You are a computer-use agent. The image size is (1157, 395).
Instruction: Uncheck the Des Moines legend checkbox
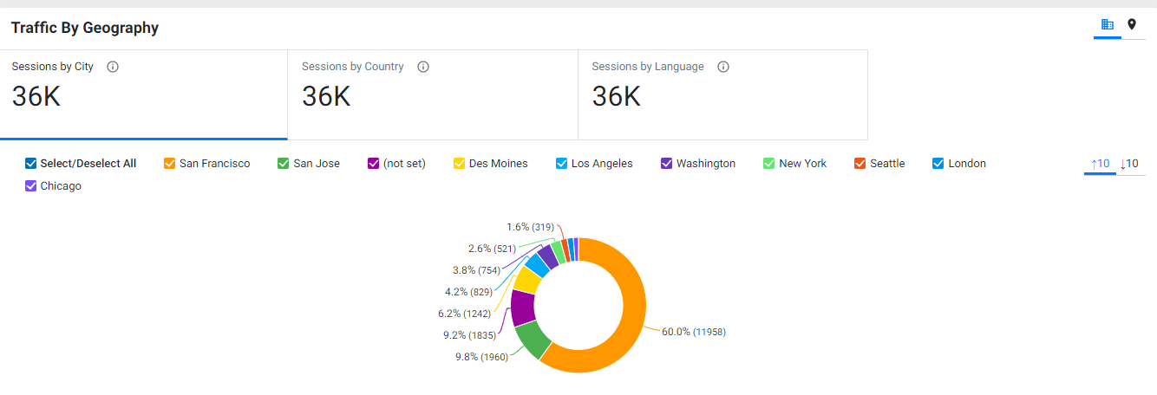pyautogui.click(x=460, y=164)
